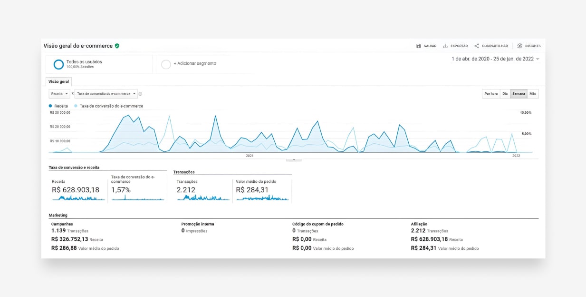This screenshot has width=586, height=297.
Task: Click the R$ 20 000,00 axis label
Action: tap(60, 127)
